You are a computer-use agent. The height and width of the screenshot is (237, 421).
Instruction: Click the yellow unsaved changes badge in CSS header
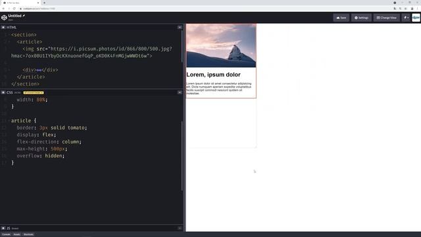[34, 93]
